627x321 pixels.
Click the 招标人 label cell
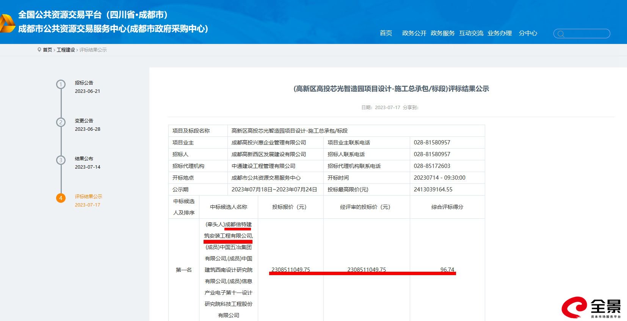(198, 154)
